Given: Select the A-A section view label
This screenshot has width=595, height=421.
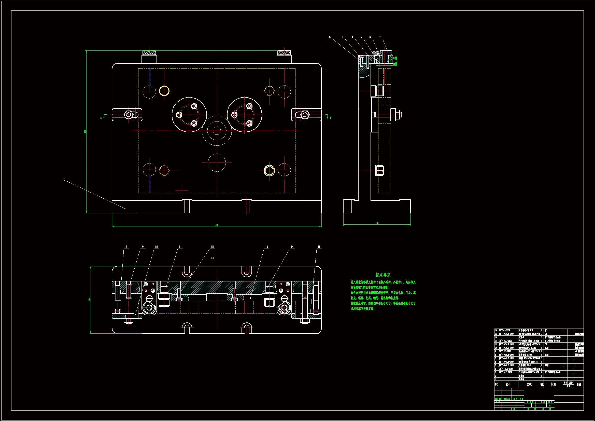Looking at the screenshot, I should click(x=212, y=258).
